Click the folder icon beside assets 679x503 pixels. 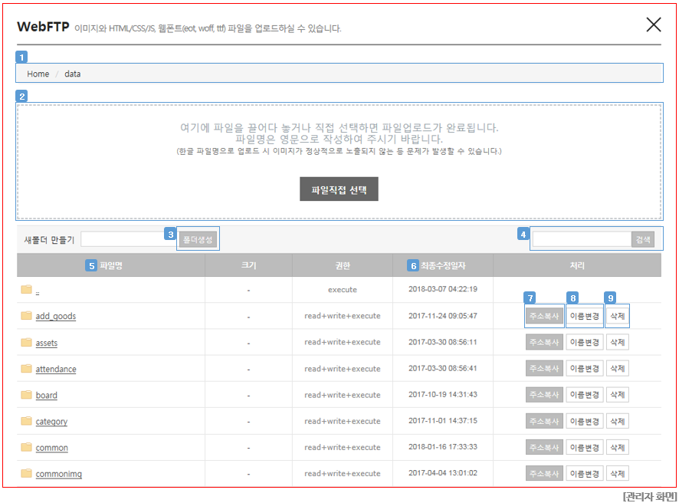click(26, 342)
